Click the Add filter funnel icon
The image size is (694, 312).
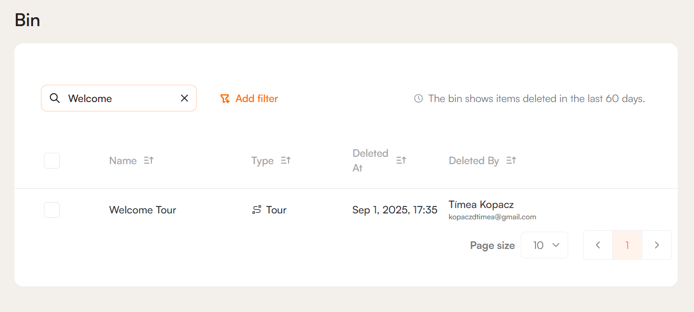point(225,99)
